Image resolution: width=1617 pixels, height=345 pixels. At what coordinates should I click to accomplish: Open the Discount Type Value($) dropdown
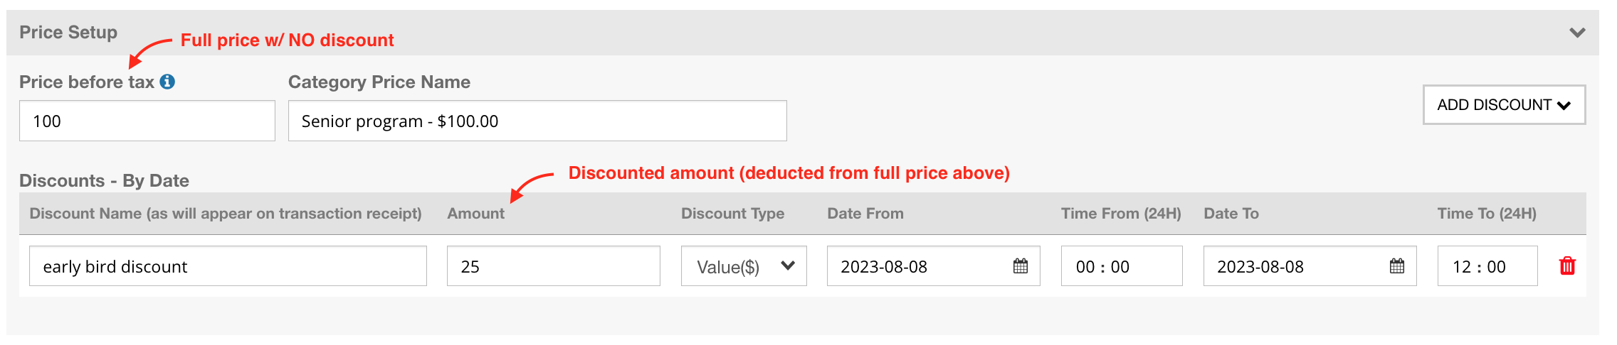click(x=744, y=266)
